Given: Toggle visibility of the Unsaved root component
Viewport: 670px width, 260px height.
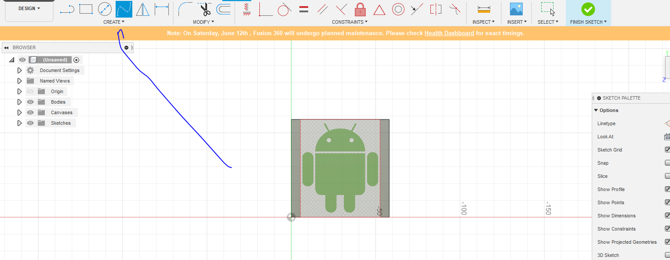Looking at the screenshot, I should pyautogui.click(x=22, y=60).
